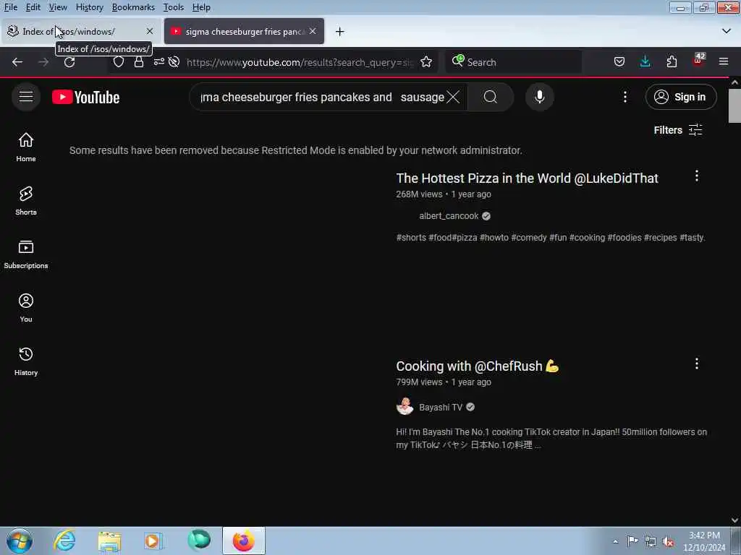
Task: Open tracking protection shield panel
Action: pyautogui.click(x=119, y=62)
